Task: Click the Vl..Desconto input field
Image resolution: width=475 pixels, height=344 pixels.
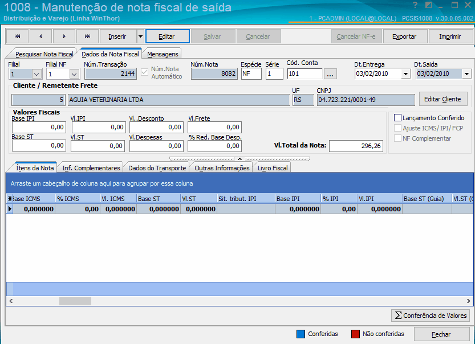Action: click(156, 127)
